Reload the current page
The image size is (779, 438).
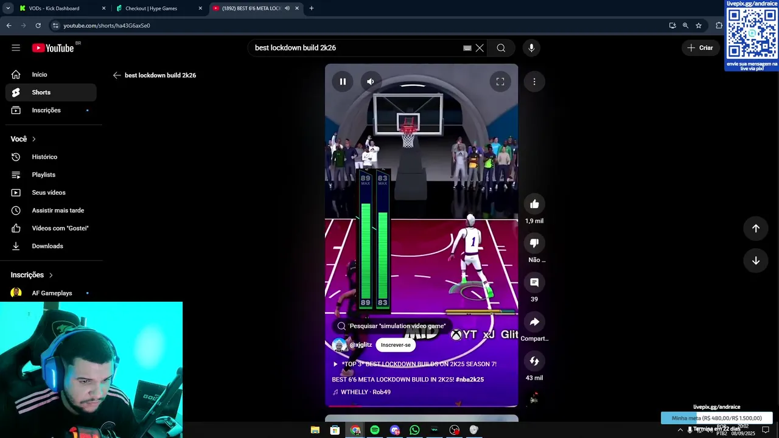38,26
